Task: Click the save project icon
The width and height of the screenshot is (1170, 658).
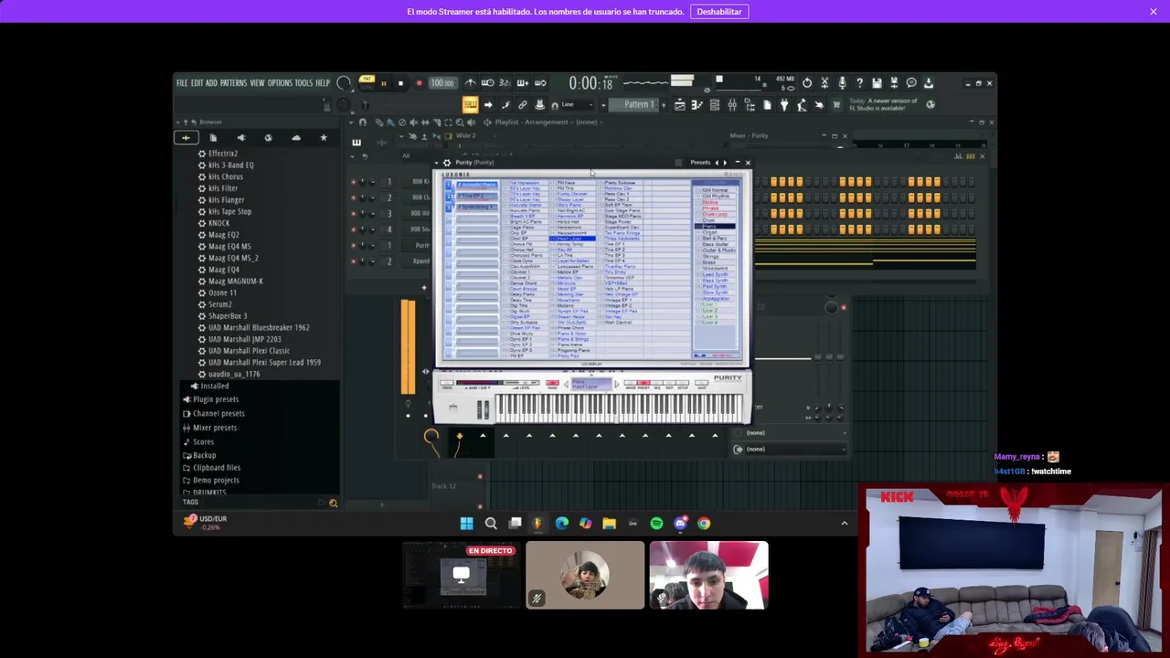Action: pos(877,83)
